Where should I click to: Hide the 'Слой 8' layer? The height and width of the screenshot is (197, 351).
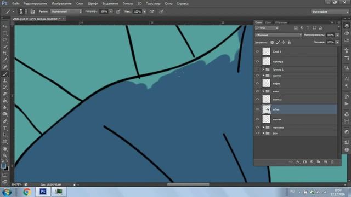(257, 51)
